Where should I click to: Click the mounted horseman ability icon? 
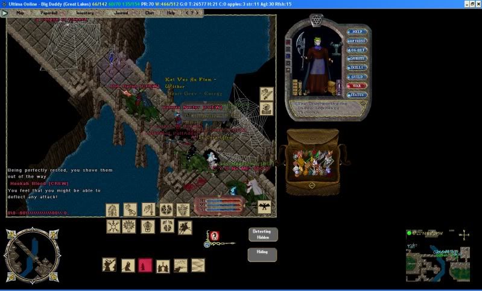(185, 228)
